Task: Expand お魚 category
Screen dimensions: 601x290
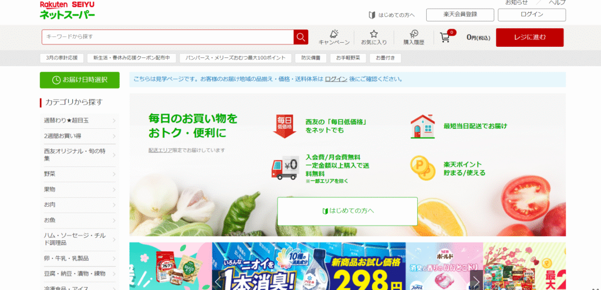Action: click(x=79, y=220)
